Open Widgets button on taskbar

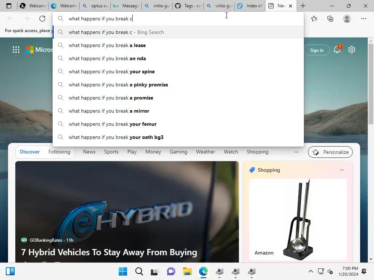tap(10, 271)
